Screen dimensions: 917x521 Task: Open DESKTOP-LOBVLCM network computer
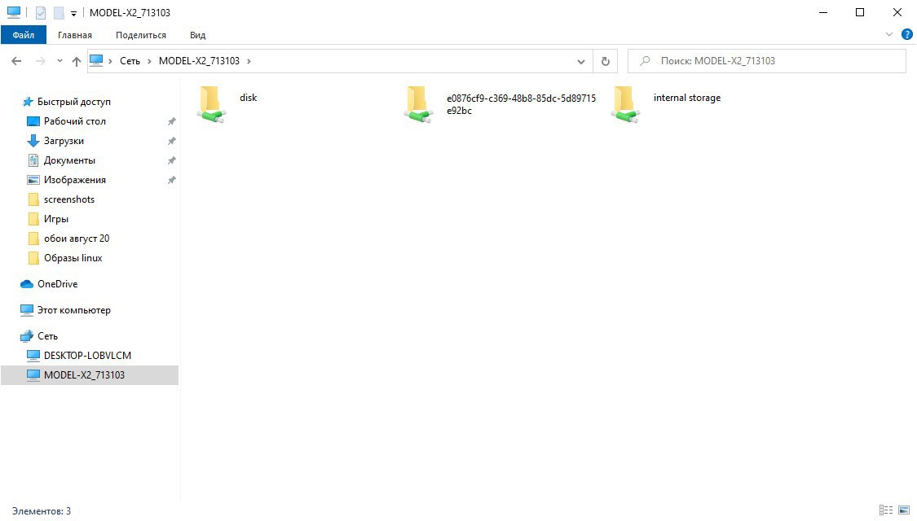87,355
